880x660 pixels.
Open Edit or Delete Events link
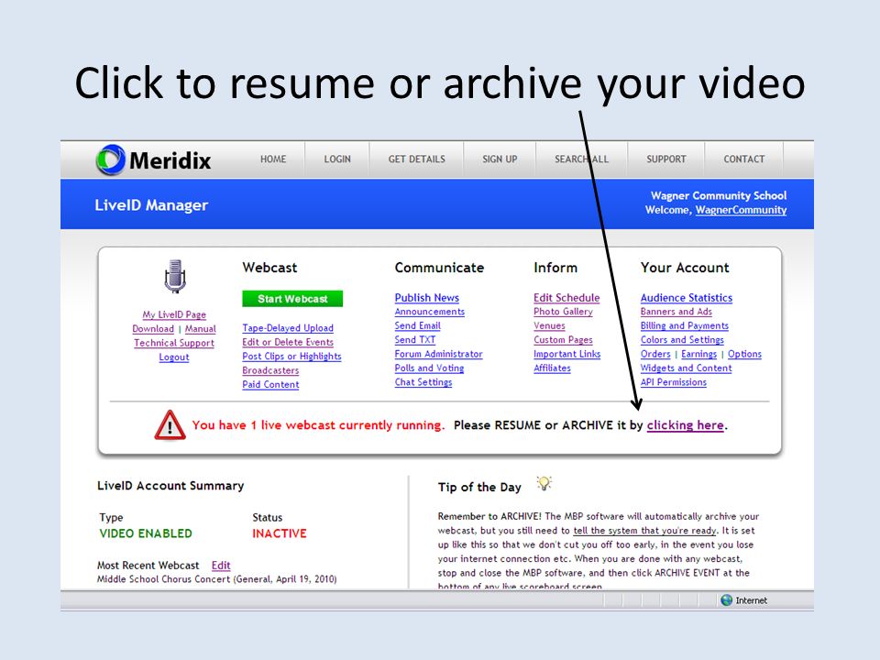coord(288,342)
